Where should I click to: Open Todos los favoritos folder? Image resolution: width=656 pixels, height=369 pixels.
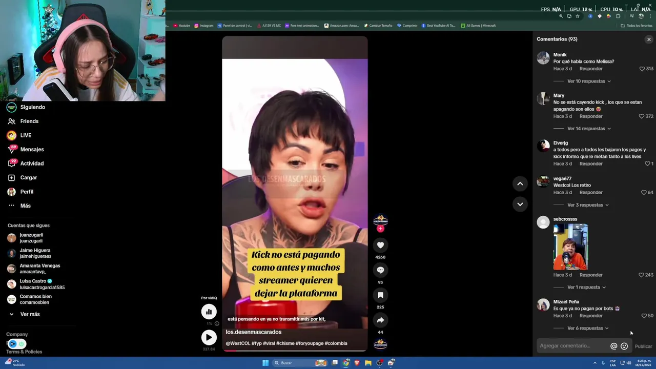click(637, 26)
